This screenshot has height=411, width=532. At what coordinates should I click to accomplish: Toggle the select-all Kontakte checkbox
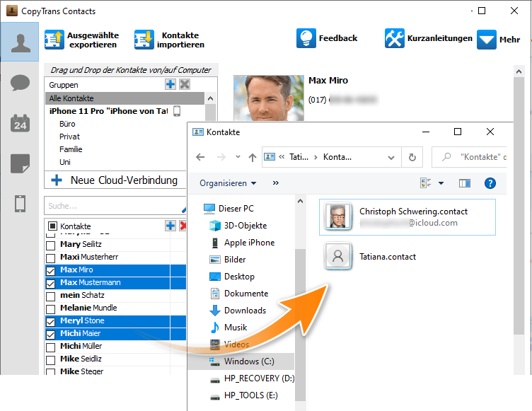click(x=52, y=226)
